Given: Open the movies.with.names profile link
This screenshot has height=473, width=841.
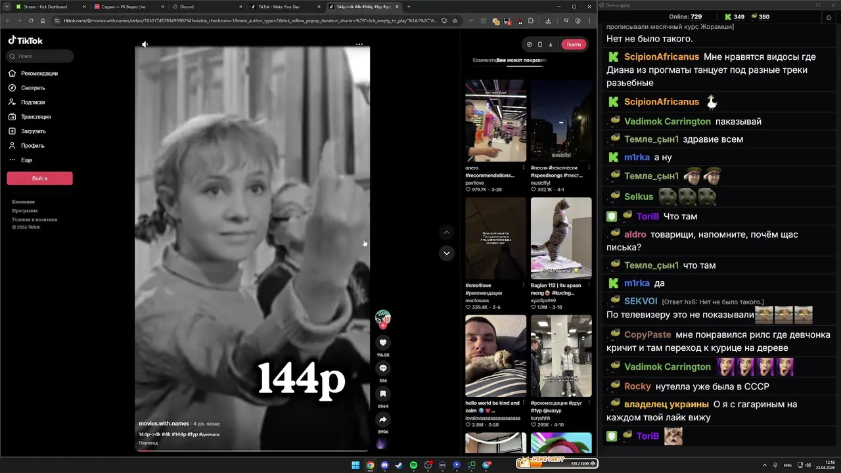Looking at the screenshot, I should click(x=164, y=424).
